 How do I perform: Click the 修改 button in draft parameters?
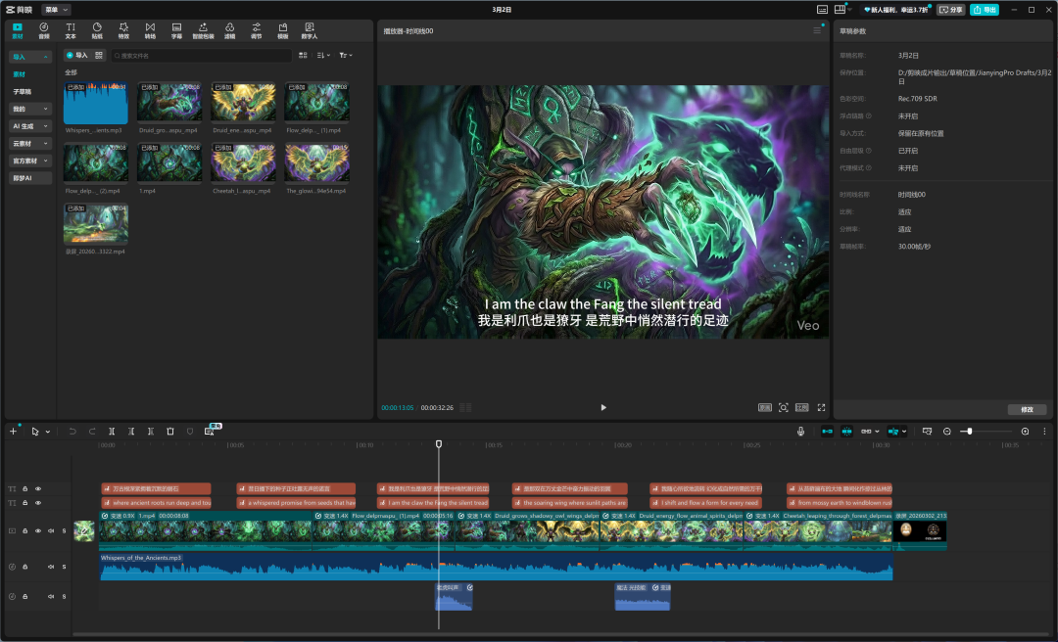click(x=1027, y=409)
